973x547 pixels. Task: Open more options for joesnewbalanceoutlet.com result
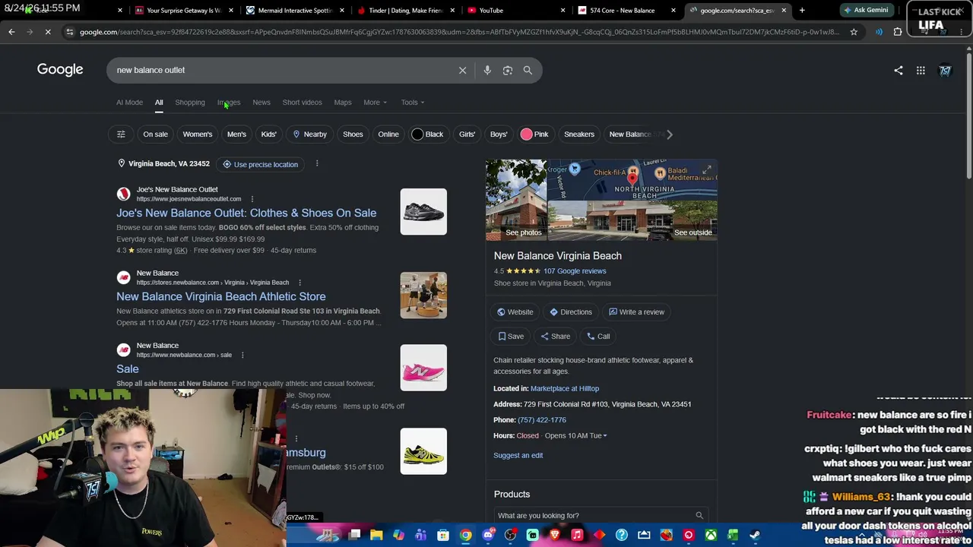click(x=252, y=199)
